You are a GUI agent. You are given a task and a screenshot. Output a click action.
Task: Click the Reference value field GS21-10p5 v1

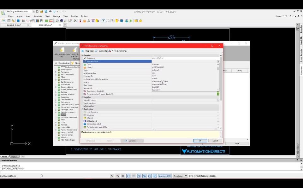(185, 58)
